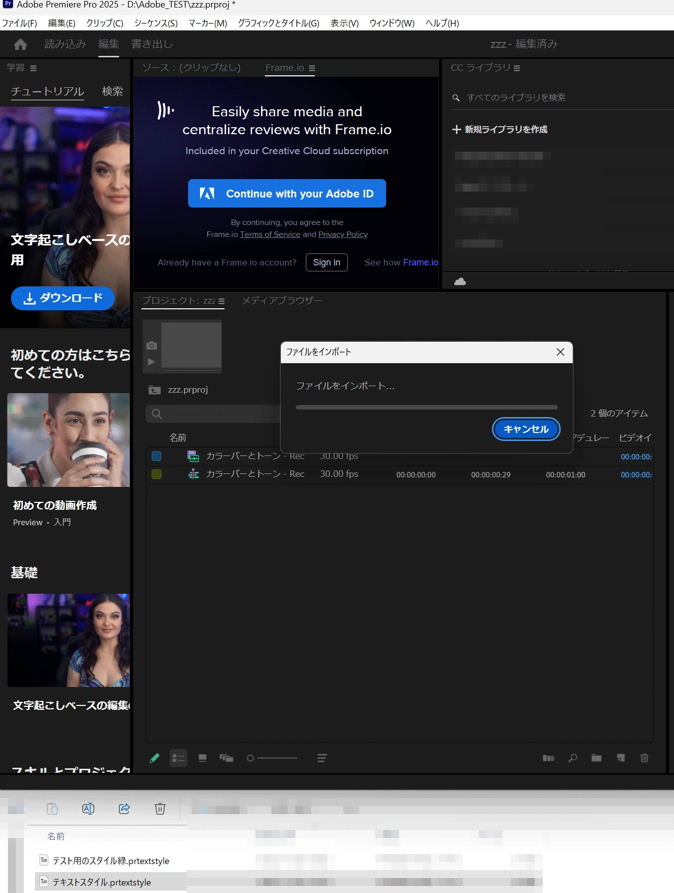Click the Creative Cloud sync icon
This screenshot has height=893, width=674.
pos(460,282)
